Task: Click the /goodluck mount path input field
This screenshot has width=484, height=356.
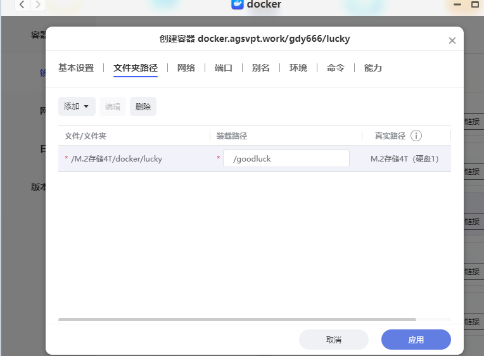Action: [286, 158]
